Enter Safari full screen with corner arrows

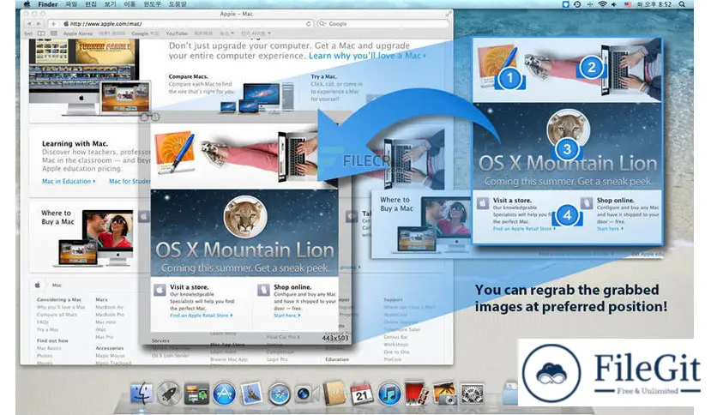pyautogui.click(x=449, y=14)
